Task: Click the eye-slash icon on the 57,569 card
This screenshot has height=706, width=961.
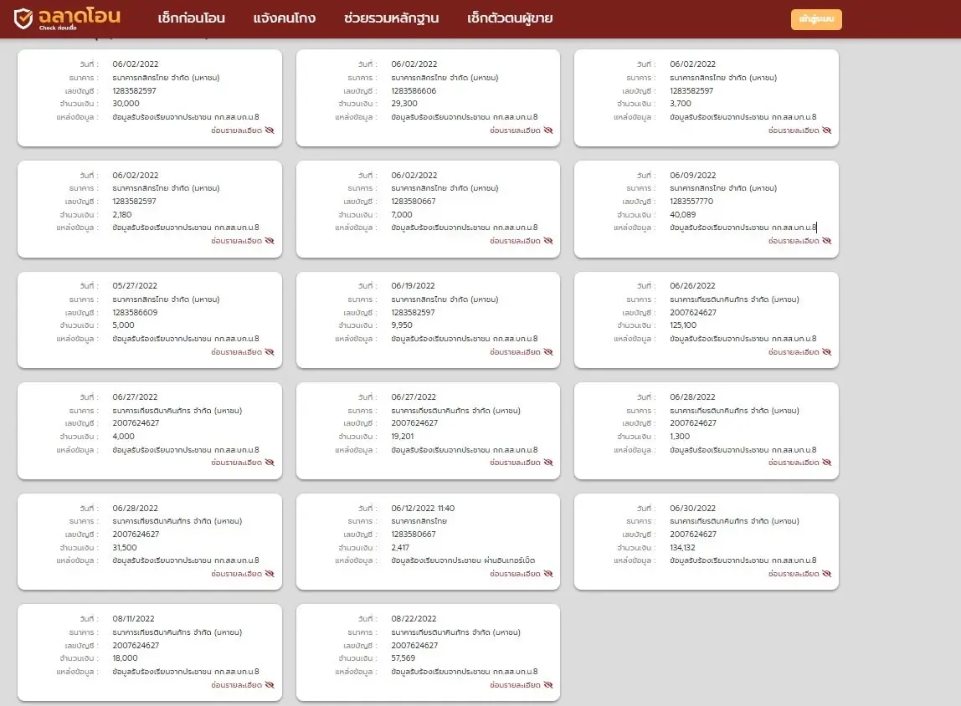Action: pyautogui.click(x=548, y=685)
